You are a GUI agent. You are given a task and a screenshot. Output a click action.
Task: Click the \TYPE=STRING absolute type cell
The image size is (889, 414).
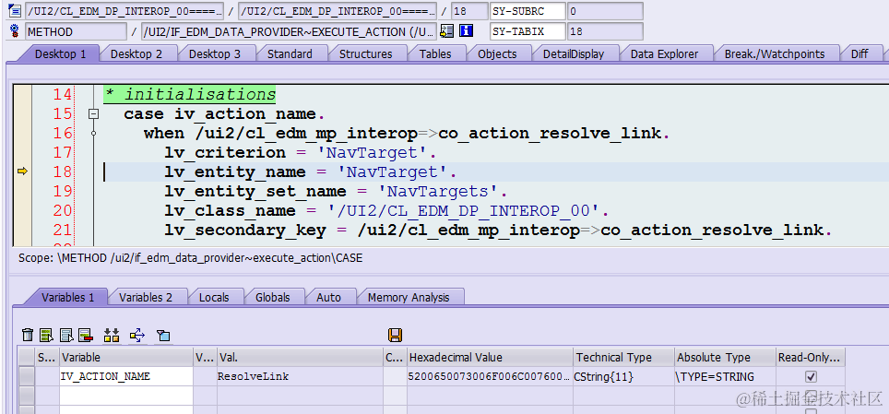click(x=725, y=376)
